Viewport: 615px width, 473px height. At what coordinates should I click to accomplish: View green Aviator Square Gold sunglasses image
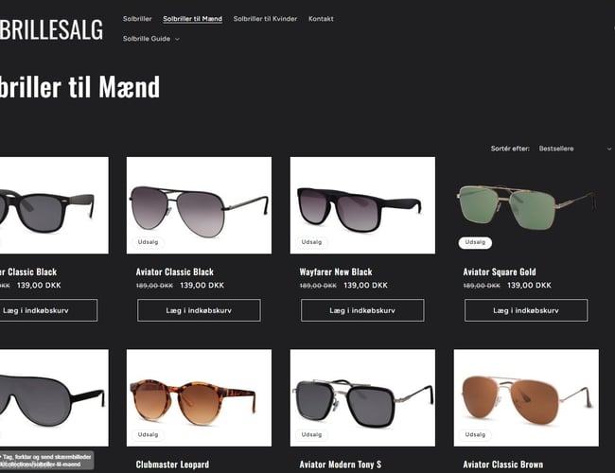pos(526,205)
